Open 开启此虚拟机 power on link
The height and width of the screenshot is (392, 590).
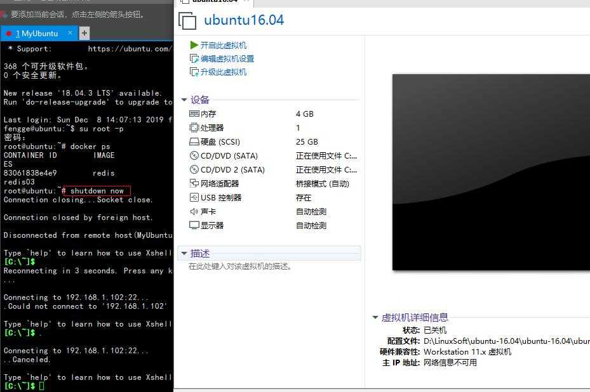(x=224, y=46)
